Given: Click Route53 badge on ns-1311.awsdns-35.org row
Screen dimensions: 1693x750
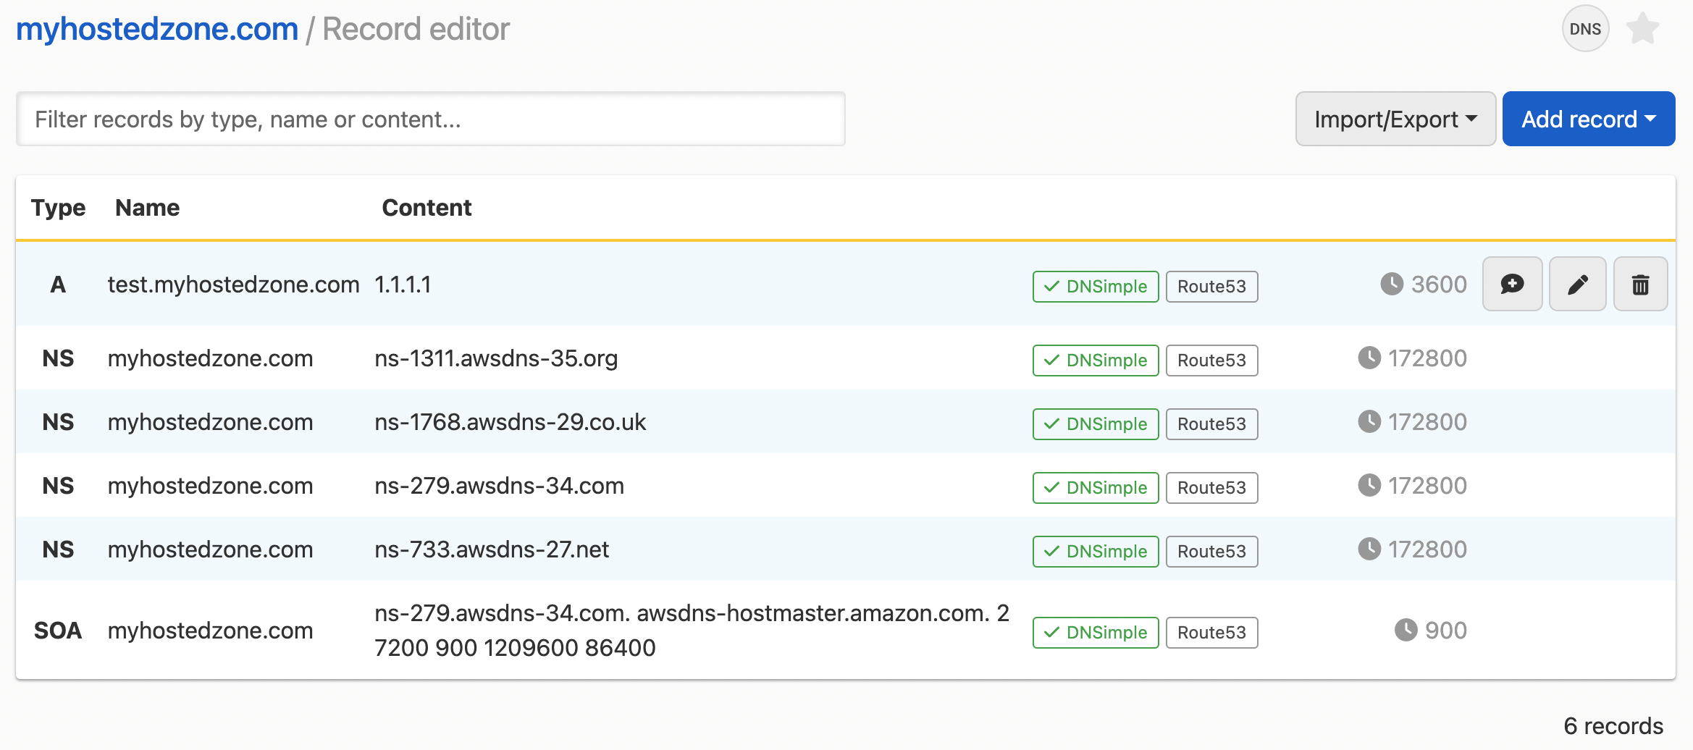Looking at the screenshot, I should coord(1211,361).
